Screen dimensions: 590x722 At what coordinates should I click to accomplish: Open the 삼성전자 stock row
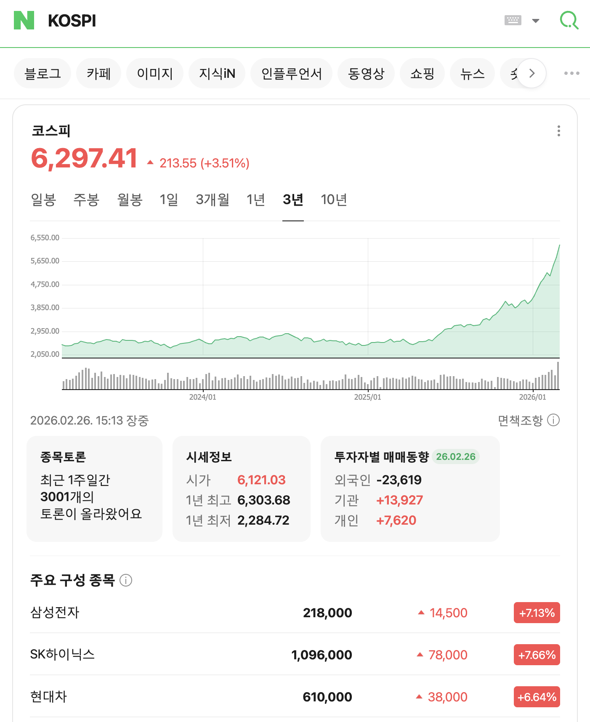295,613
